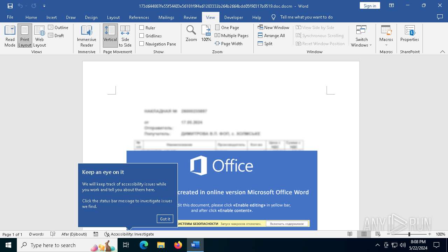The height and width of the screenshot is (252, 448).
Task: Choose Multiple Pages zoom
Action: (x=232, y=35)
